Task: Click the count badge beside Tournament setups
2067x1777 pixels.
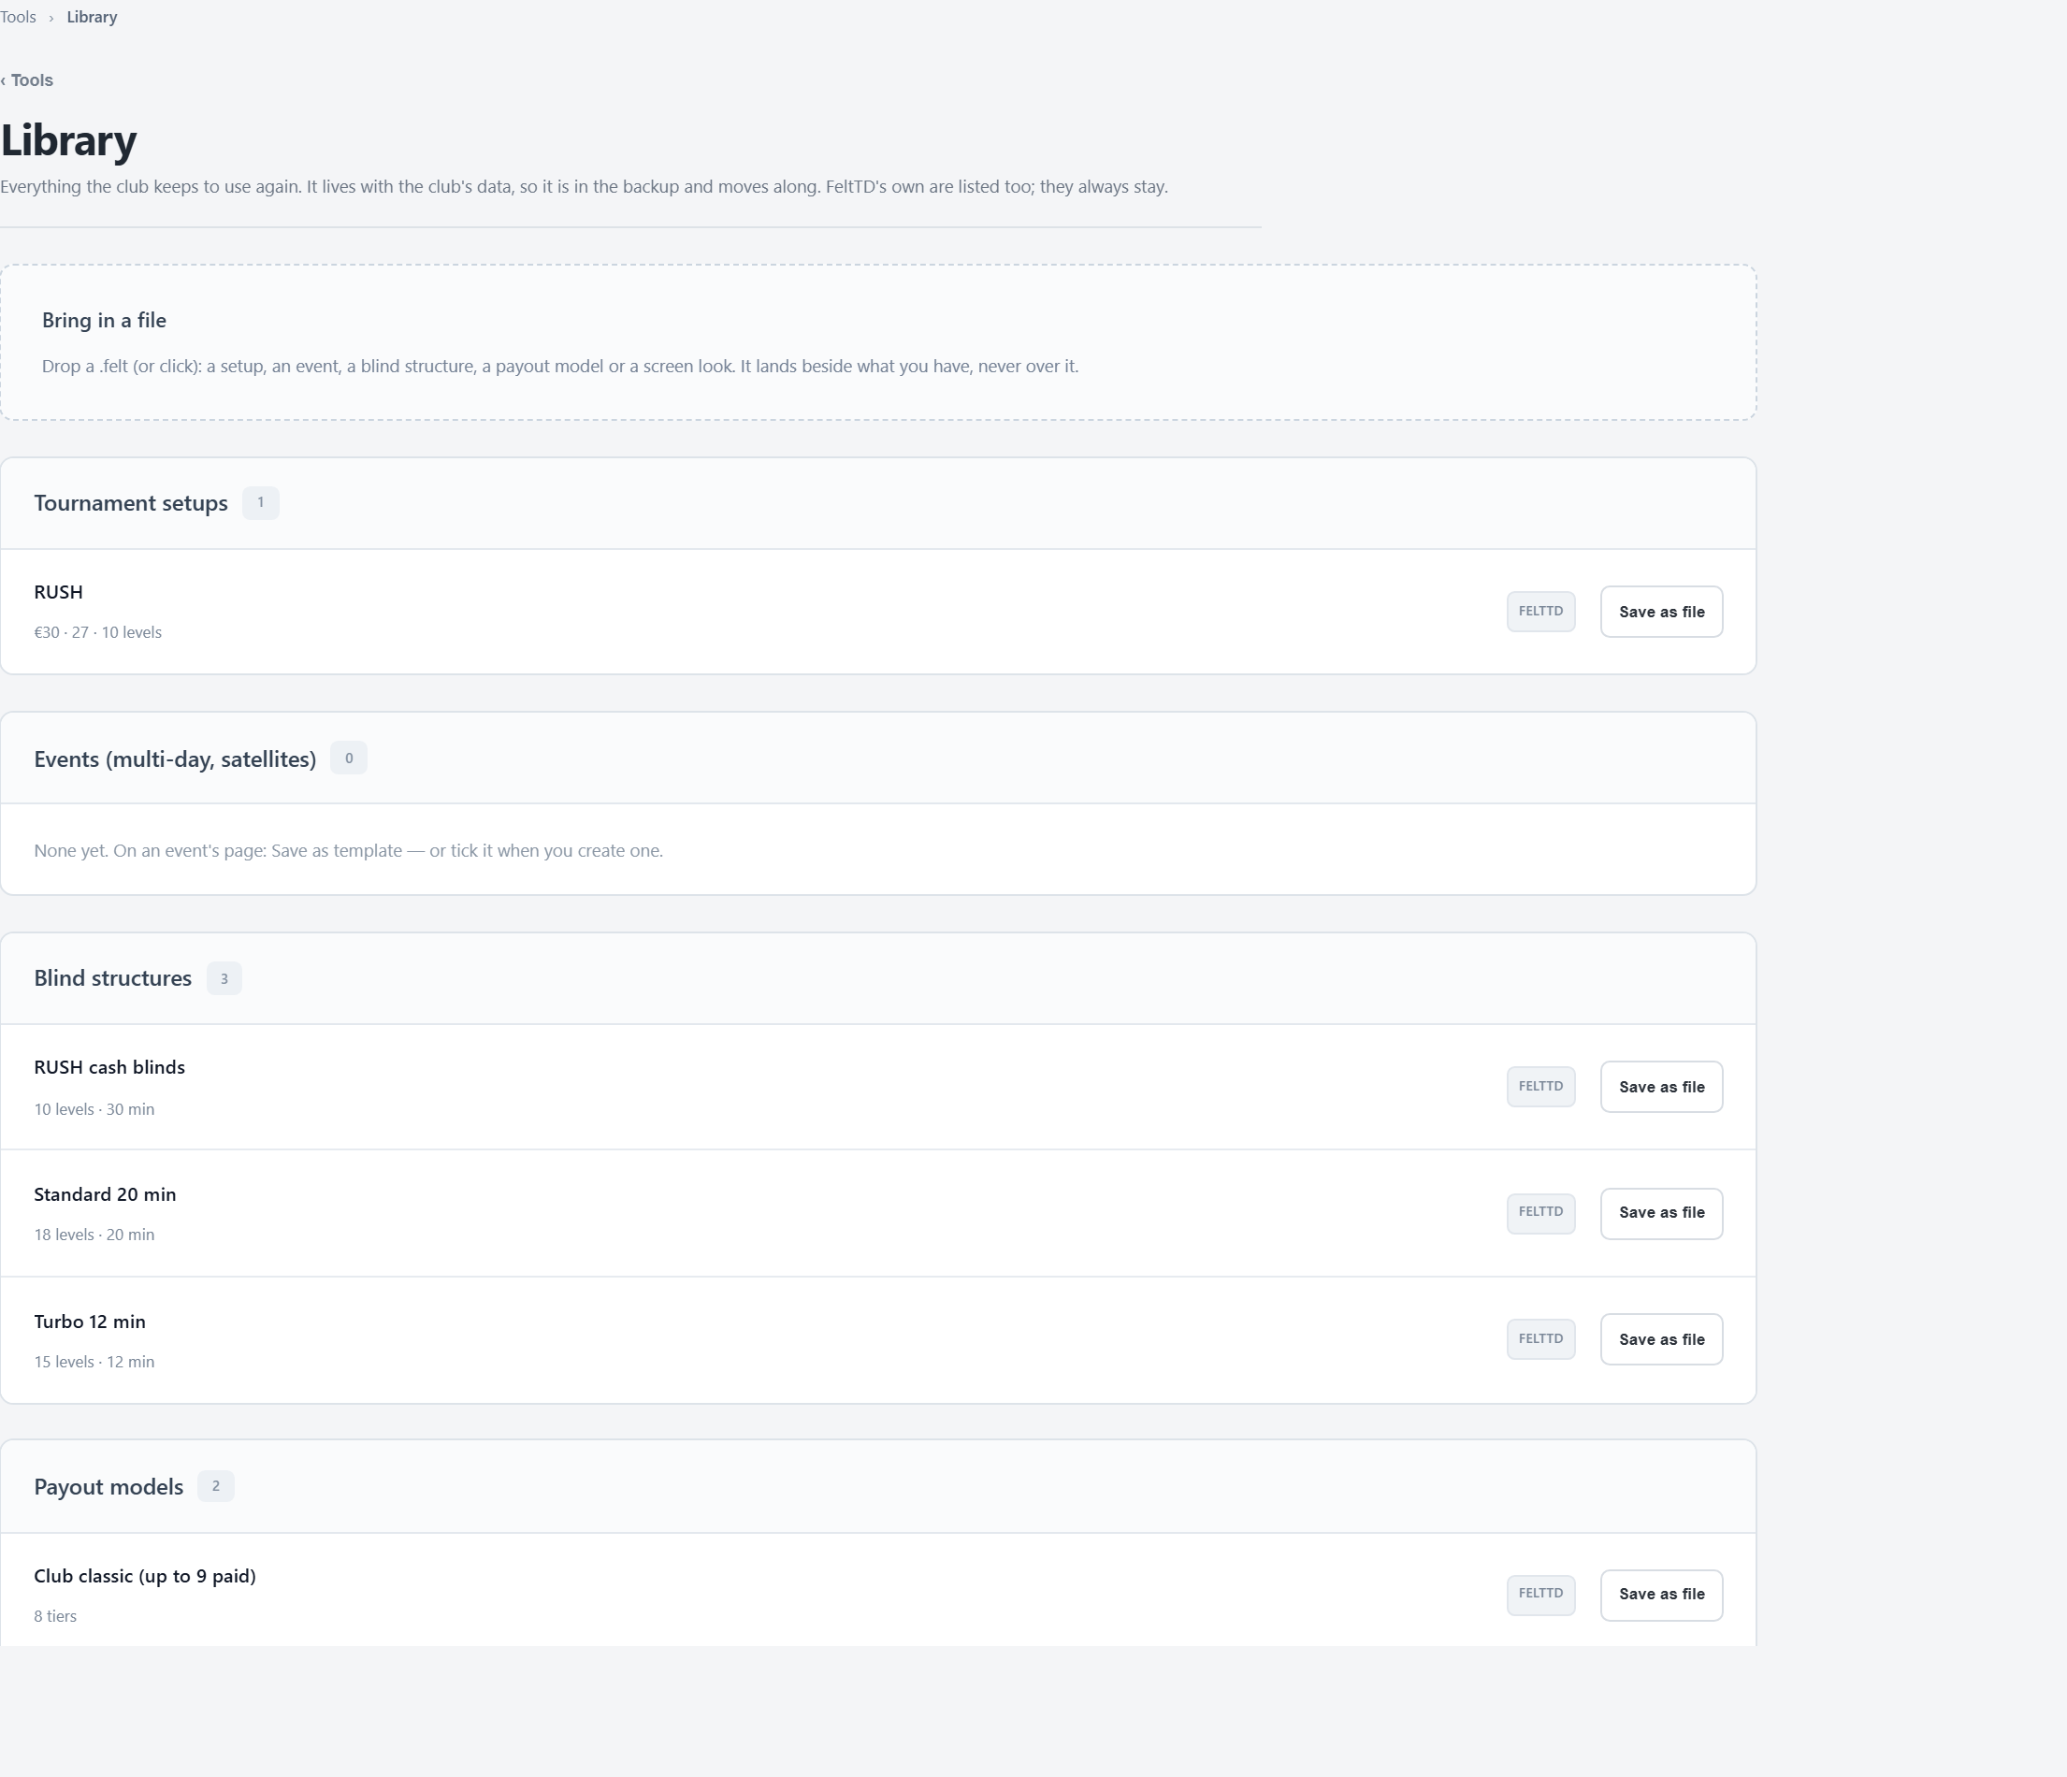Action: [x=260, y=503]
